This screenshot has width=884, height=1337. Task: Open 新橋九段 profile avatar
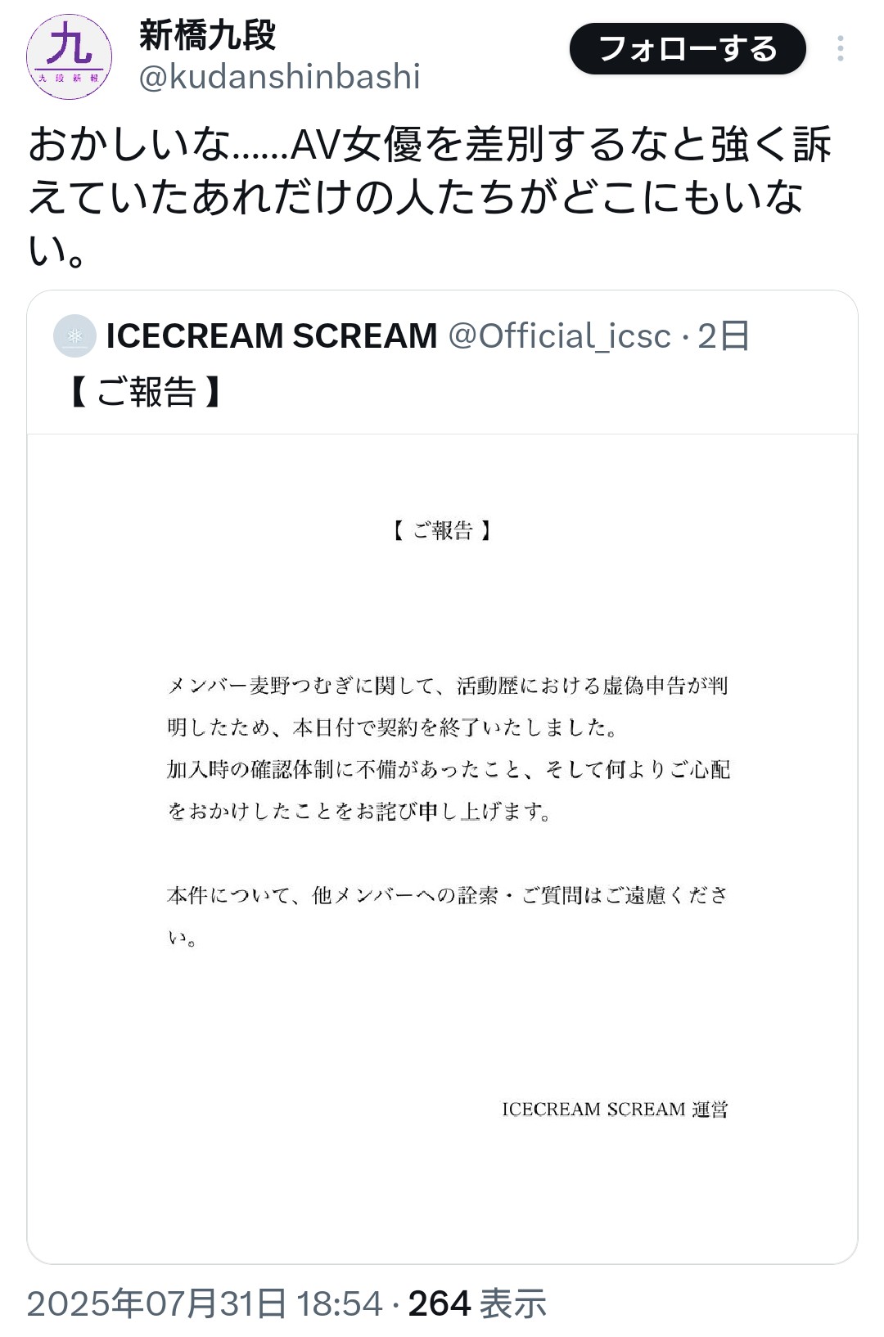69,56
